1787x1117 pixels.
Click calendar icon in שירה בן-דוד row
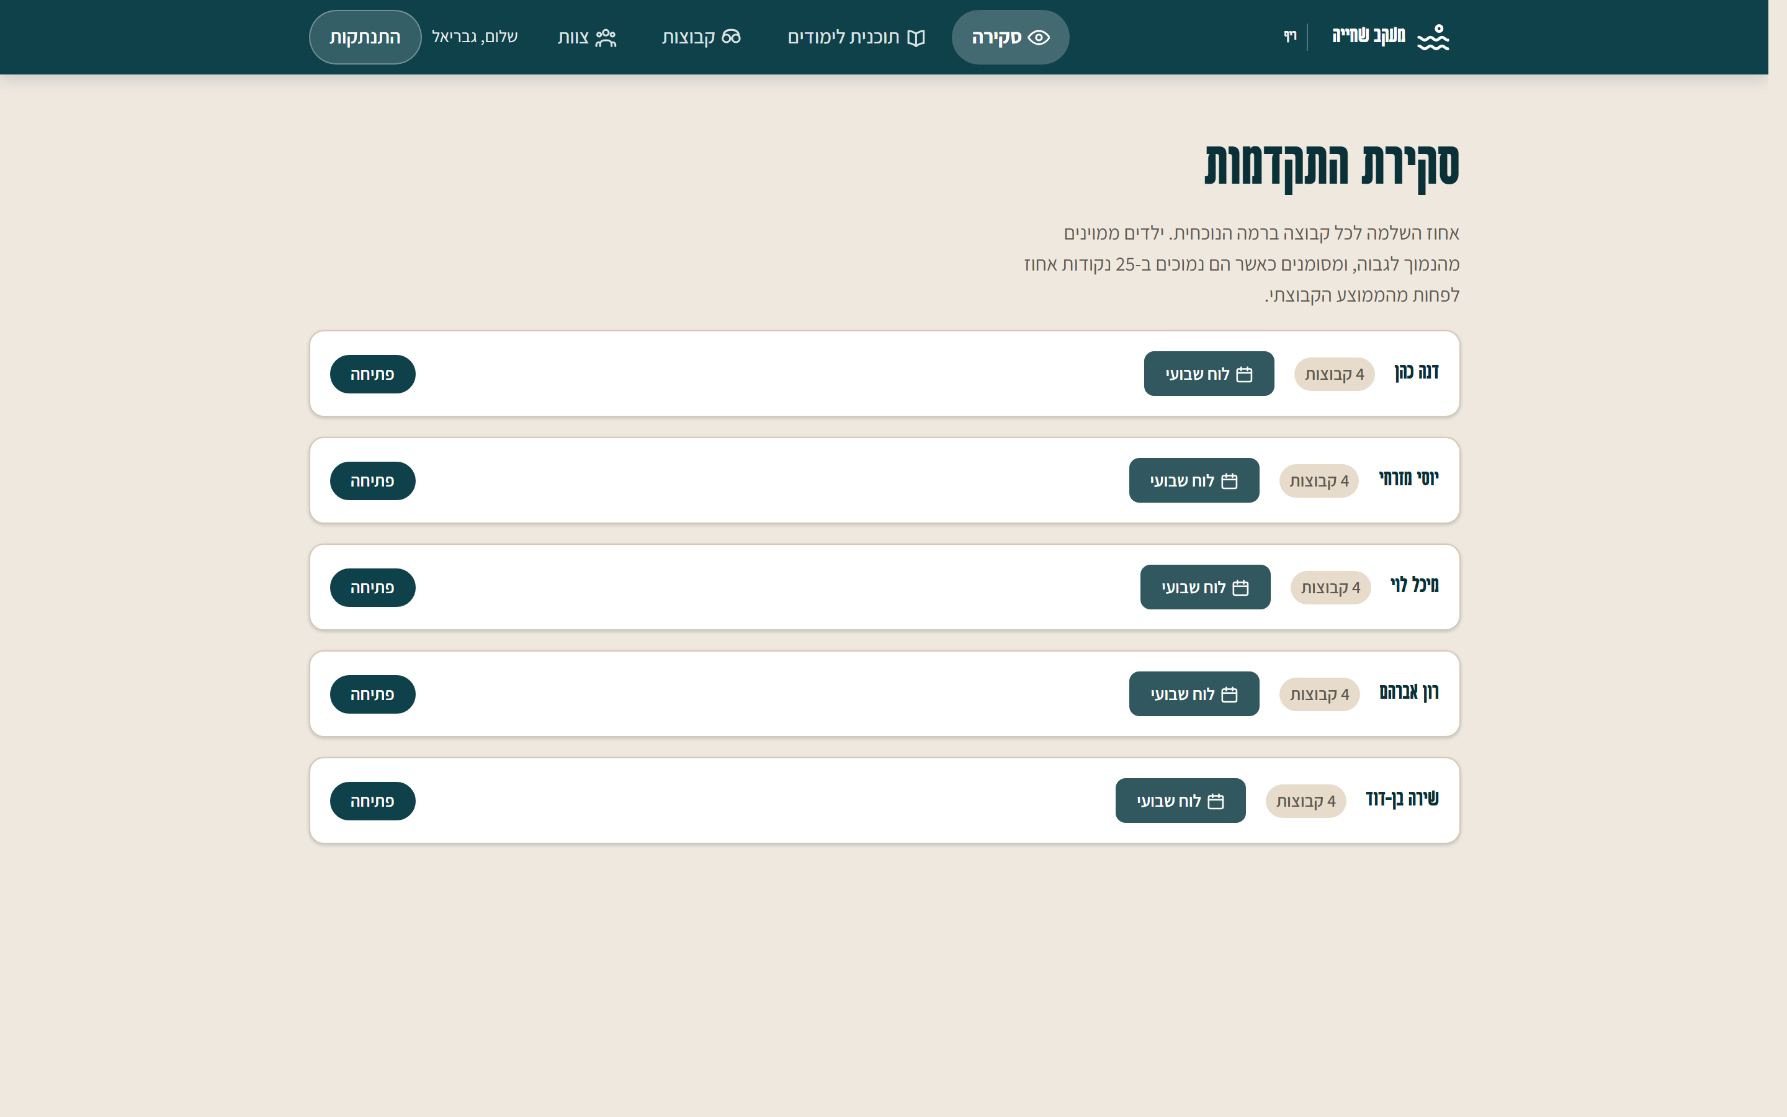tap(1216, 802)
